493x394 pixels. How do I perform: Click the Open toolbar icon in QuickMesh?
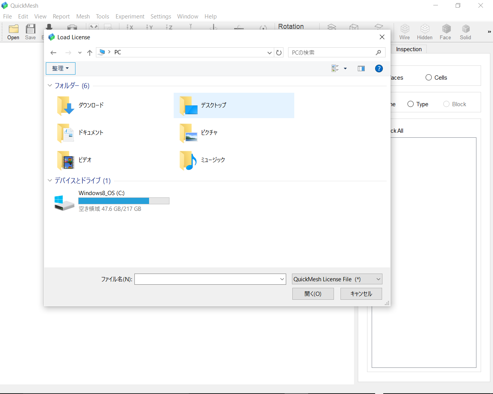(13, 32)
